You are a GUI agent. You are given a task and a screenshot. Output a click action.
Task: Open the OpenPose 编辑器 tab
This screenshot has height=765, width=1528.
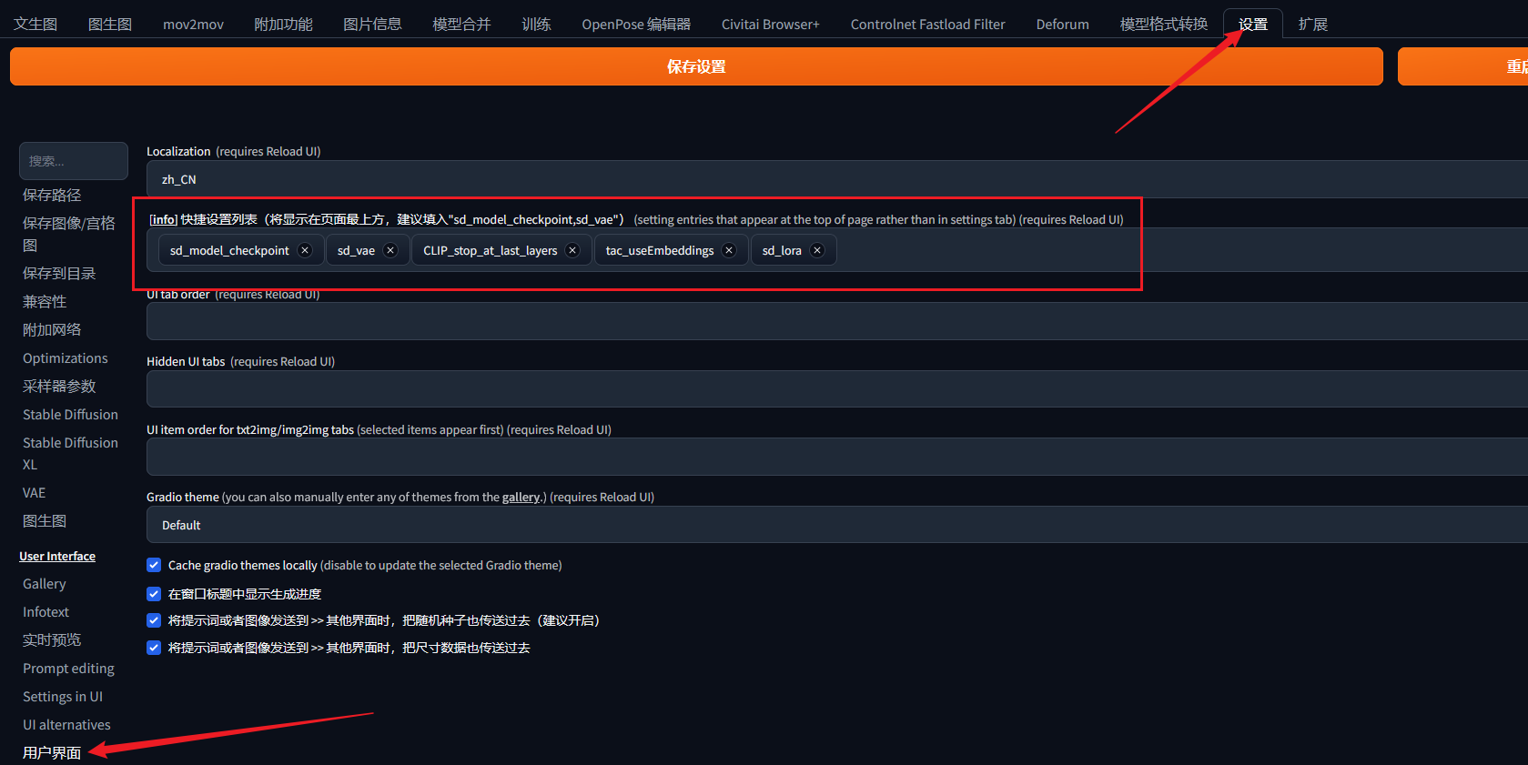(636, 25)
